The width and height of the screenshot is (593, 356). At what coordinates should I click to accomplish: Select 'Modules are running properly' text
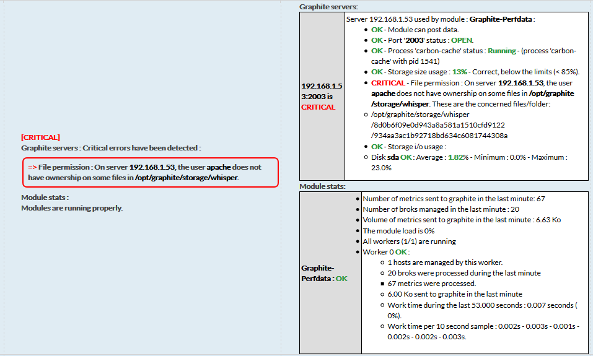point(72,208)
